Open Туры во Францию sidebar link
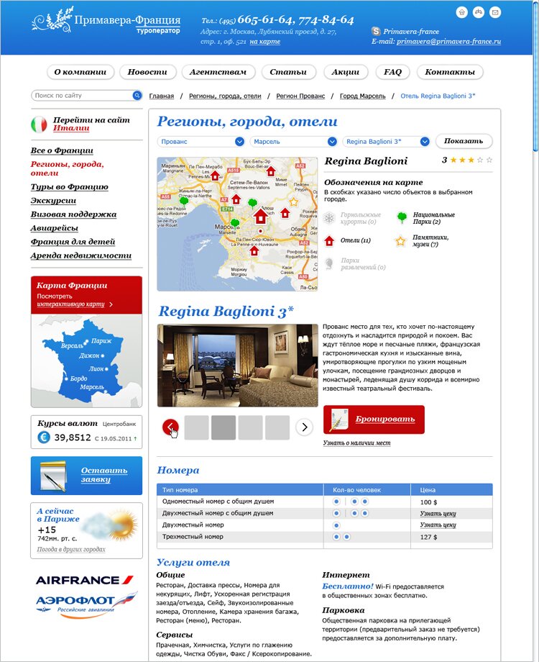Image resolution: width=539 pixels, height=662 pixels. click(70, 186)
